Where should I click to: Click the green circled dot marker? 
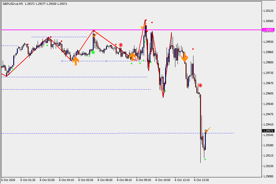click(93, 52)
